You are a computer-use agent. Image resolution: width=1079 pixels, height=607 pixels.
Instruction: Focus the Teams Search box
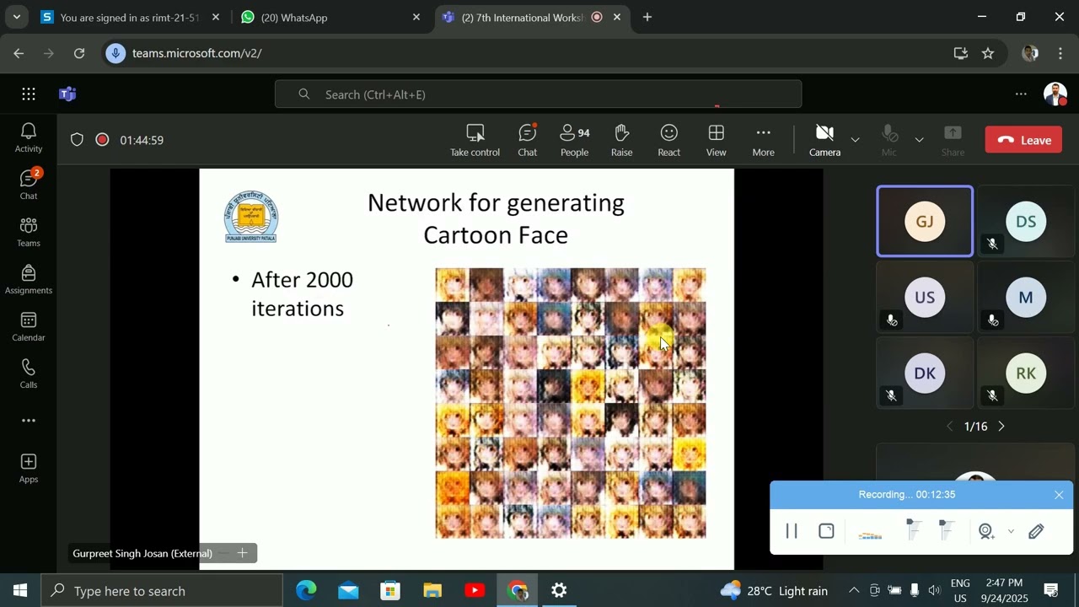click(538, 94)
